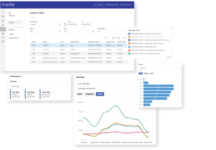Click the gear settings icon in sidebar
This screenshot has width=216, height=150.
click(x=3, y=41)
